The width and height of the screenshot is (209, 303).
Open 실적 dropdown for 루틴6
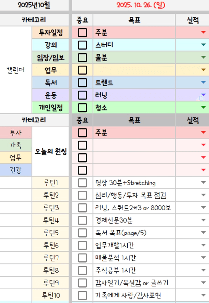click(x=203, y=245)
